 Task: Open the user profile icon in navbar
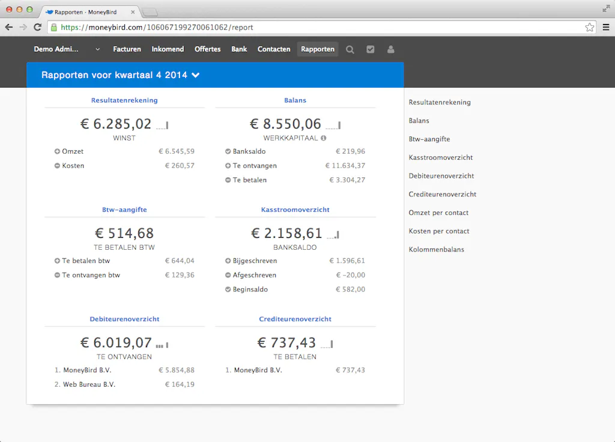390,49
